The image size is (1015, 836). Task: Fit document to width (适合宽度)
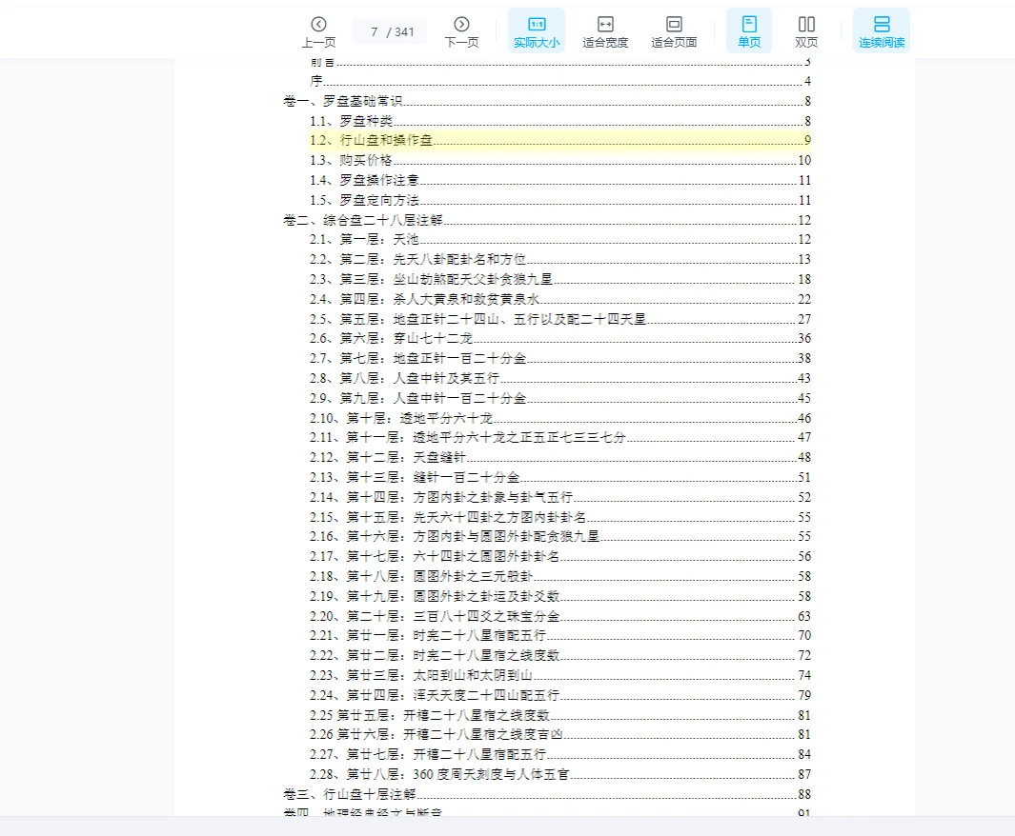[x=605, y=31]
